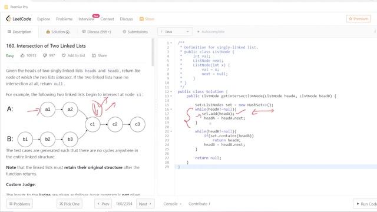Click the Share icon
Viewport: 377px width, 212px height.
tap(94, 55)
